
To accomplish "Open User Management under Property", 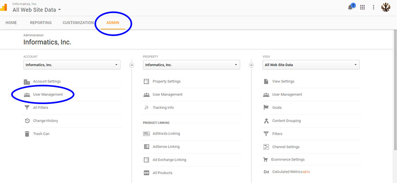I will [167, 94].
